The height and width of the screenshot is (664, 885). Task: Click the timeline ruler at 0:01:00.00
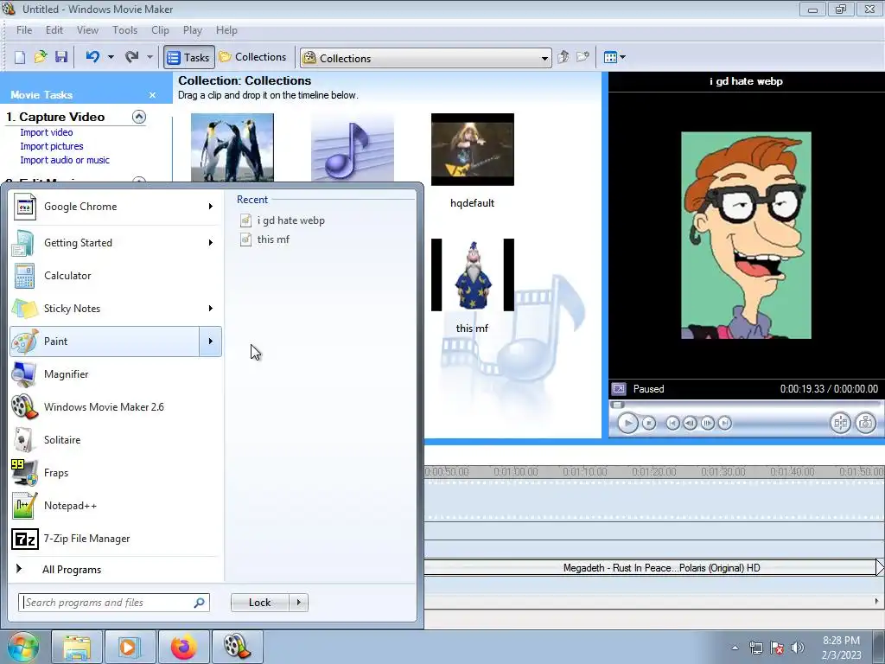point(515,471)
